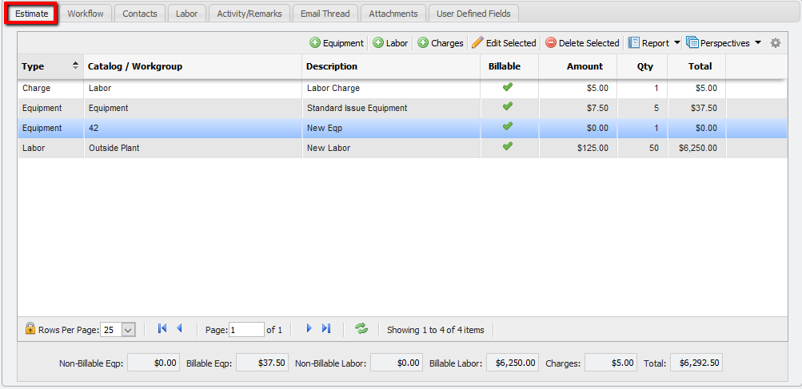
Task: Select the Standard Issue Equipment row
Action: pyautogui.click(x=357, y=108)
